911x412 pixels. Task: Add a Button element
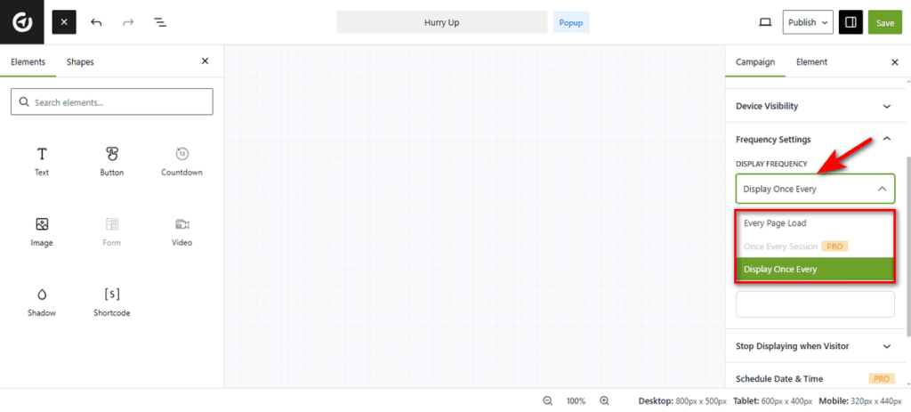coord(112,161)
